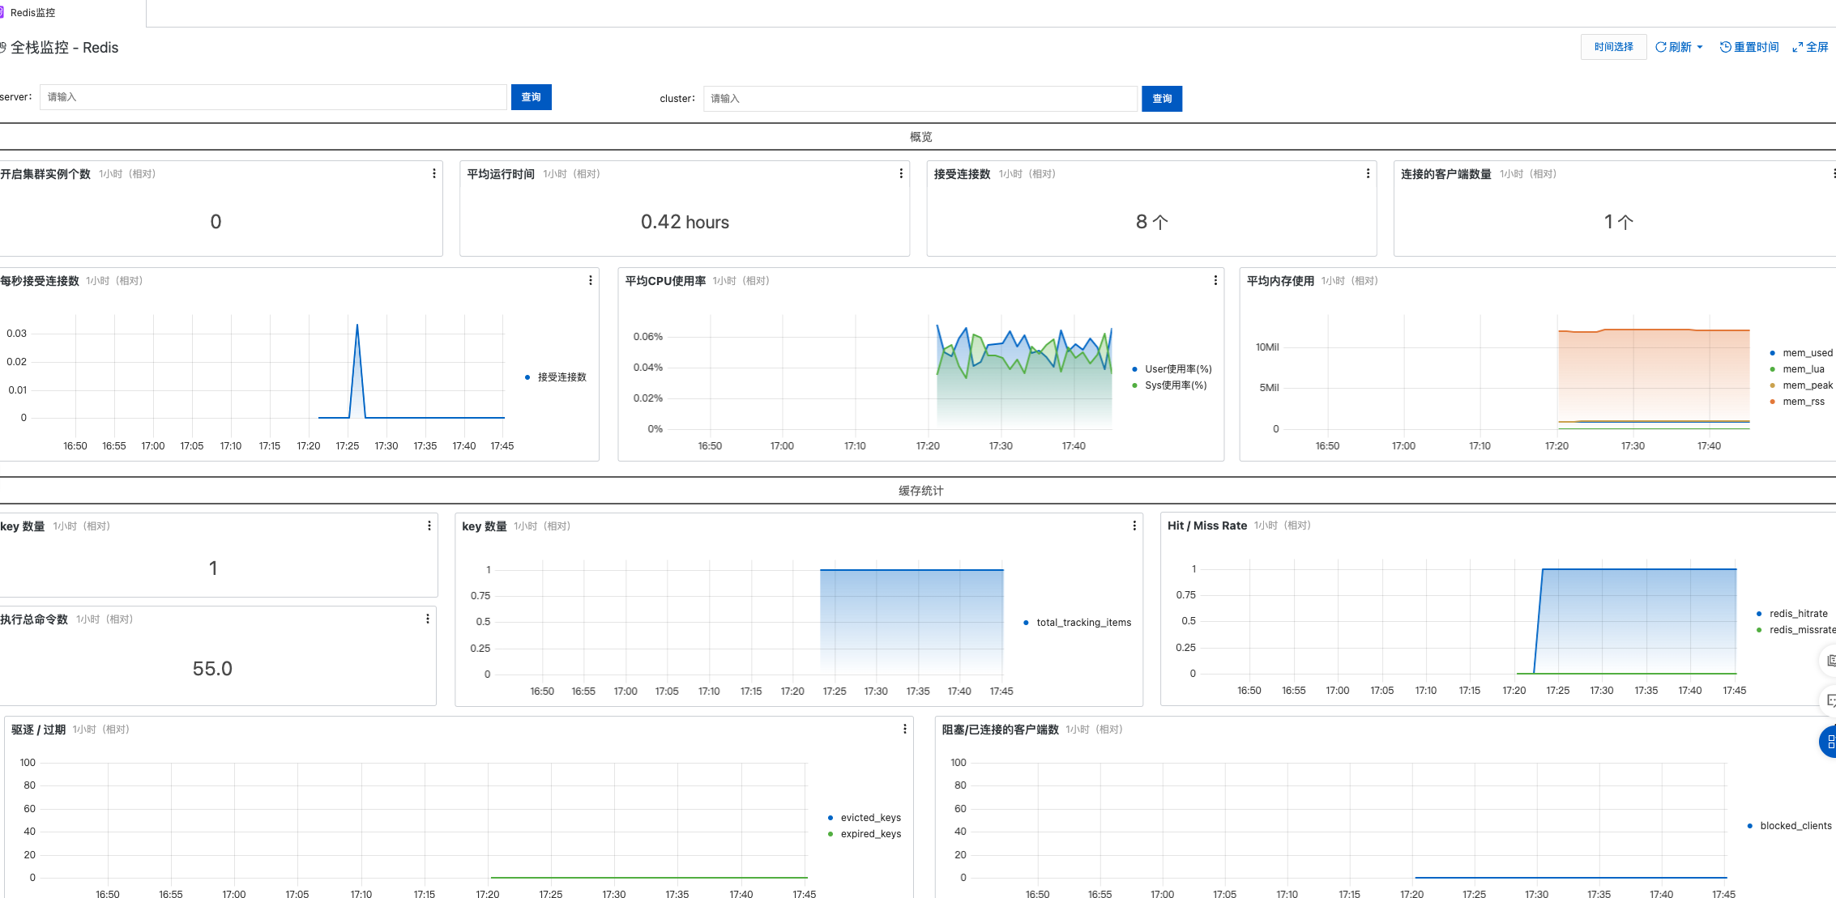Open options menu of 平均CPU使用率 panel
The height and width of the screenshot is (898, 1836).
click(1215, 280)
